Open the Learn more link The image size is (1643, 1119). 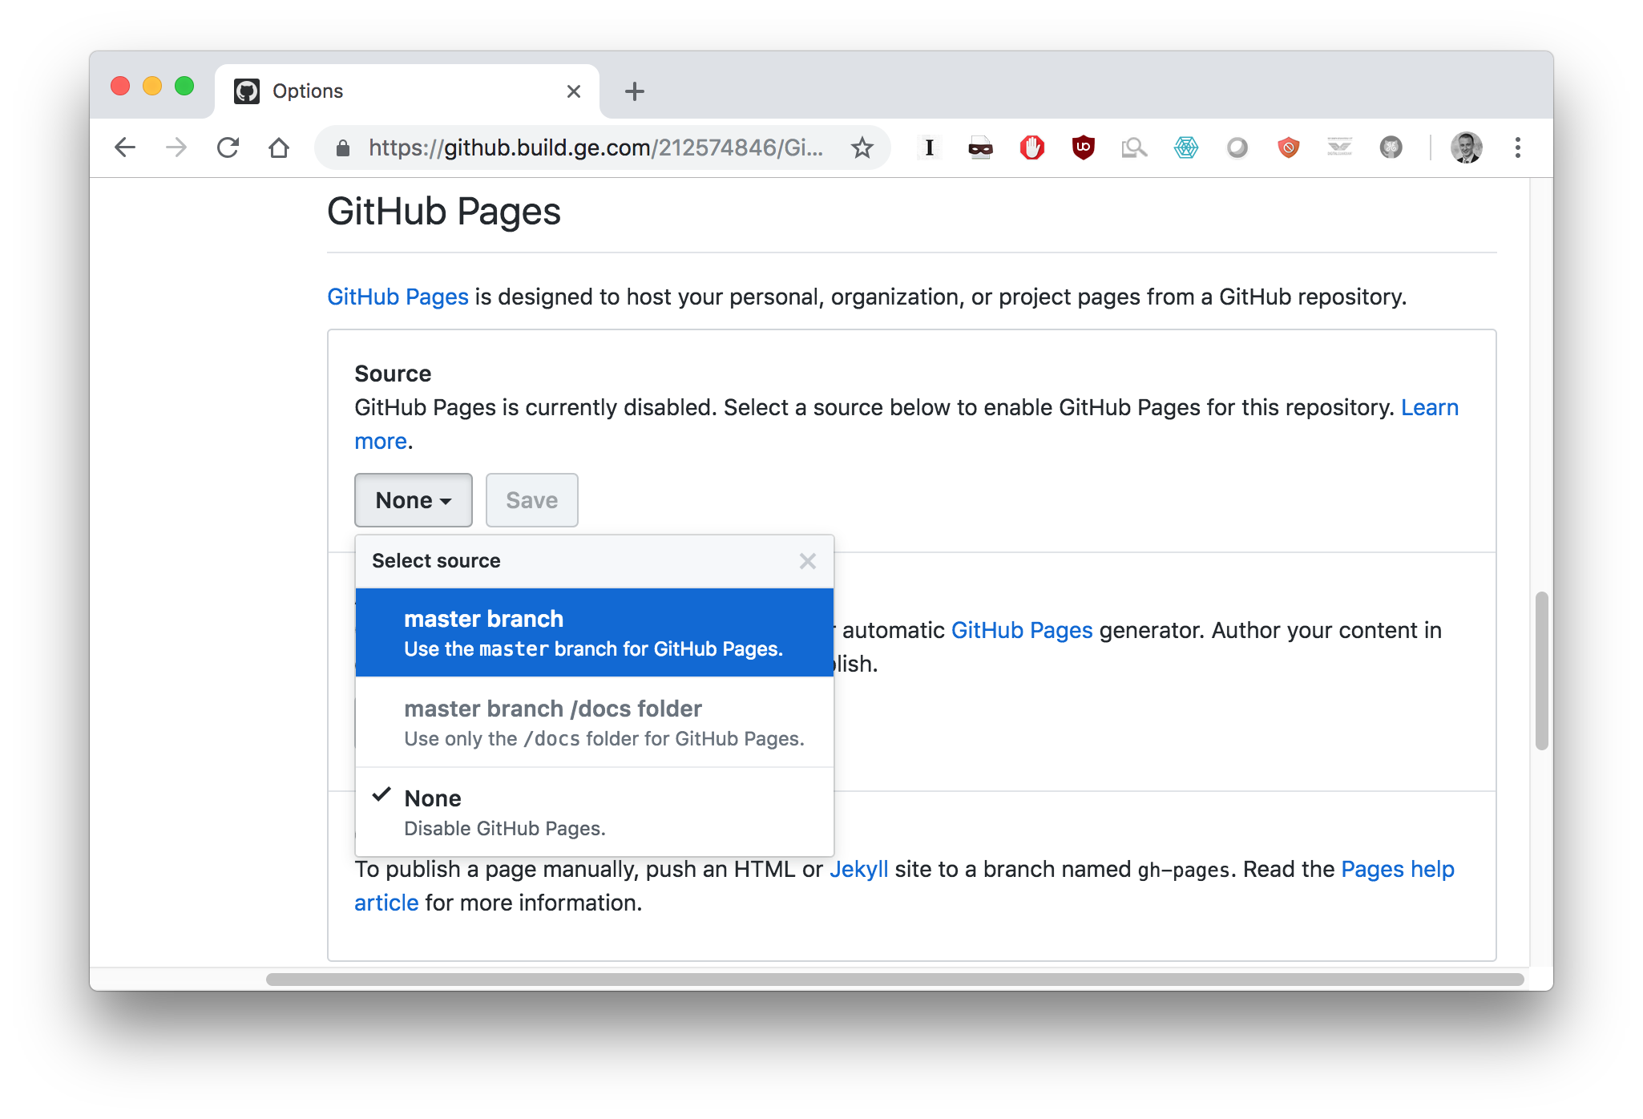(1429, 407)
